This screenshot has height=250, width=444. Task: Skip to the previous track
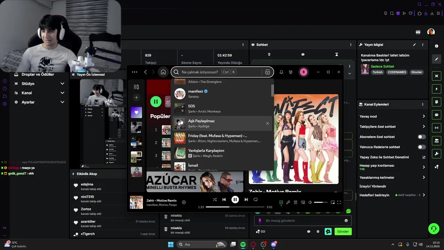pos(224,200)
